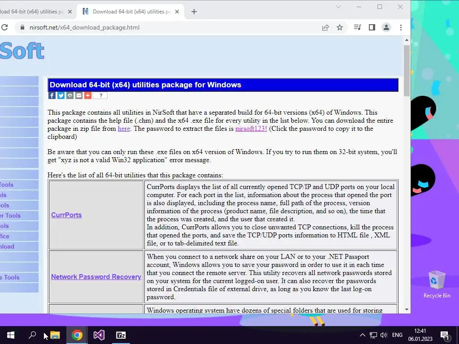Click the 'here' zip download link
This screenshot has width=459, height=344.
pos(124,129)
